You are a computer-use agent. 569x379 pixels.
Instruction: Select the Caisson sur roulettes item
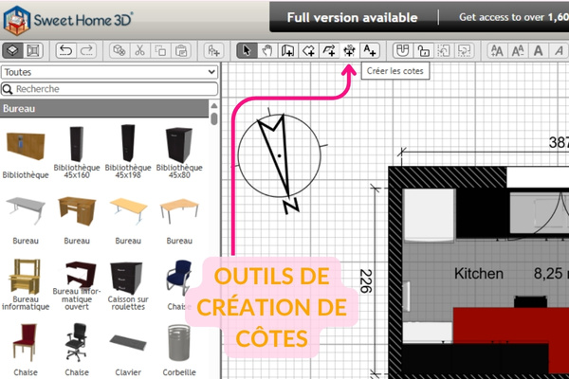click(128, 286)
